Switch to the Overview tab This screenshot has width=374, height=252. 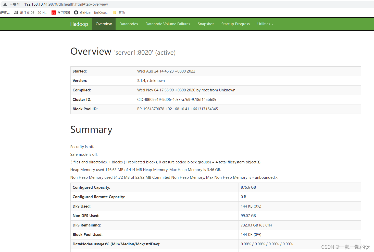104,24
